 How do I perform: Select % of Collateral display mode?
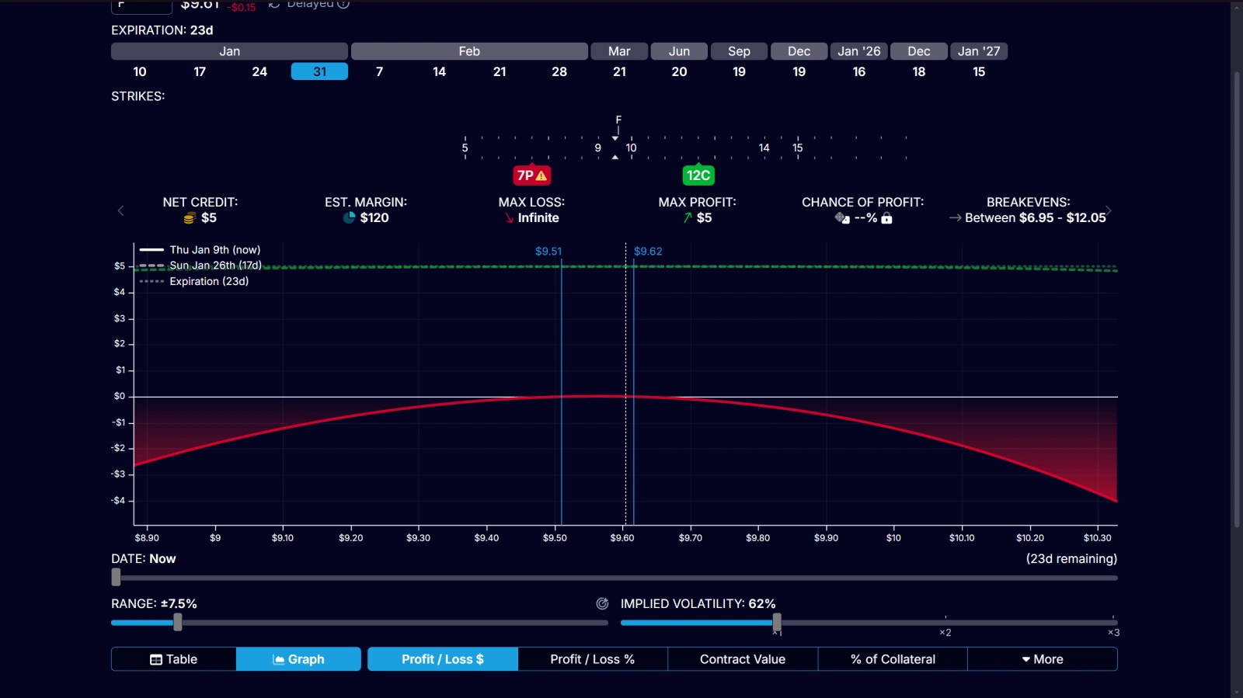coord(893,659)
